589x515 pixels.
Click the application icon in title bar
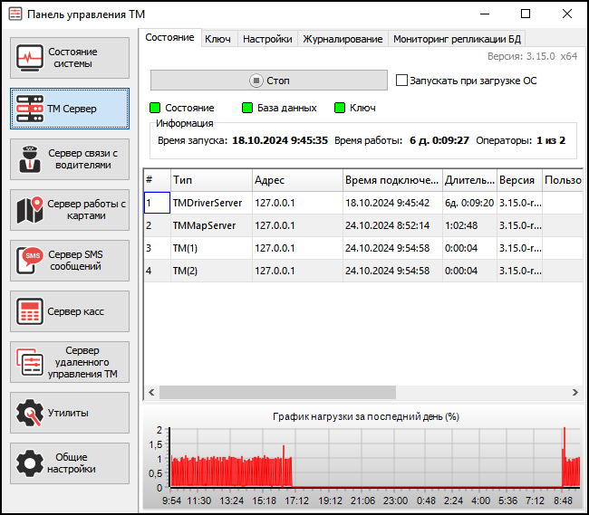coord(15,14)
